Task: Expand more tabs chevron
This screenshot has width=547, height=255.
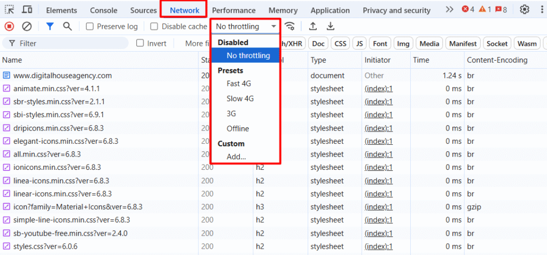Action: (x=449, y=10)
